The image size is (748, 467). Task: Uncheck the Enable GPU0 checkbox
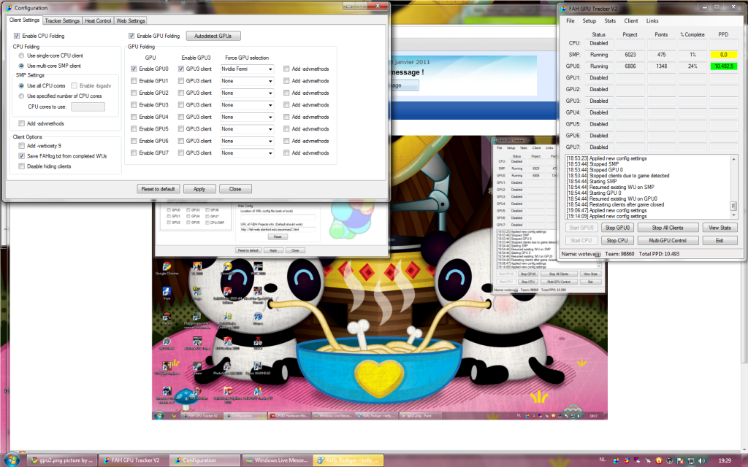134,69
